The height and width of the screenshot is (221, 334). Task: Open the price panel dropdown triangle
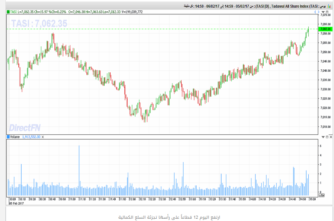[x=323, y=12]
